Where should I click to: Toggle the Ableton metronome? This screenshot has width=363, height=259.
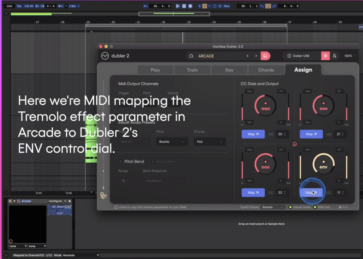click(x=60, y=6)
